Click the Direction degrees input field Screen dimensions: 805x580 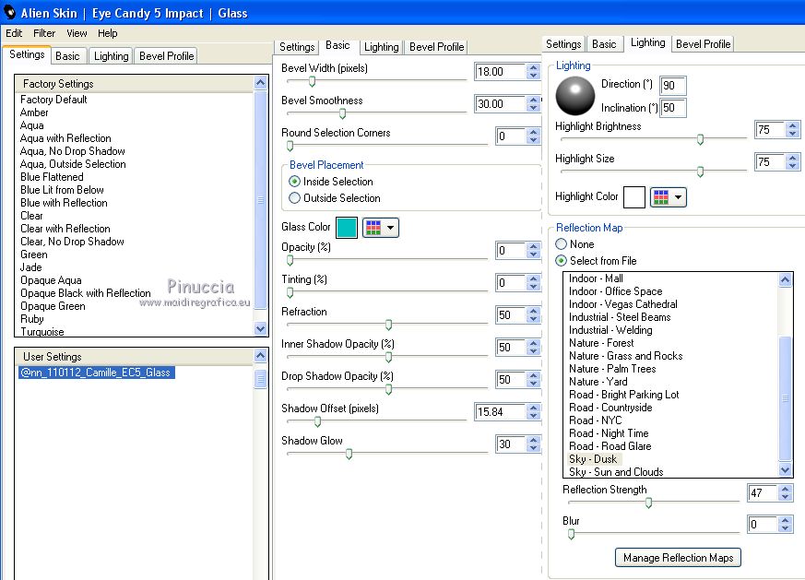672,85
